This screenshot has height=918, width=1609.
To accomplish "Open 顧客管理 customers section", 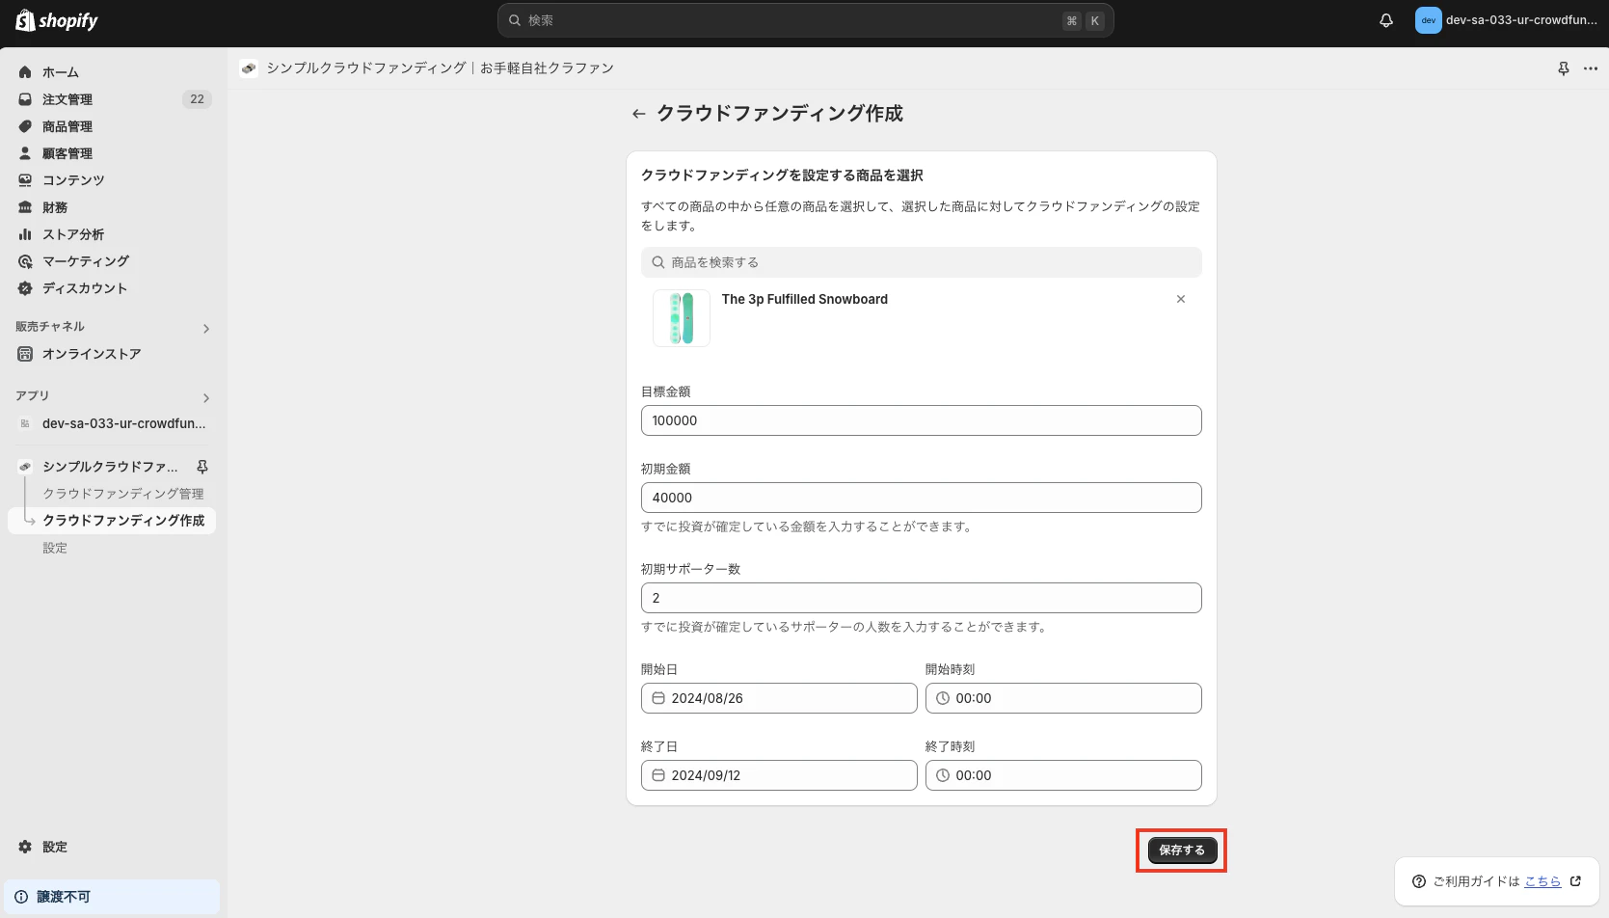I will click(x=24, y=152).
